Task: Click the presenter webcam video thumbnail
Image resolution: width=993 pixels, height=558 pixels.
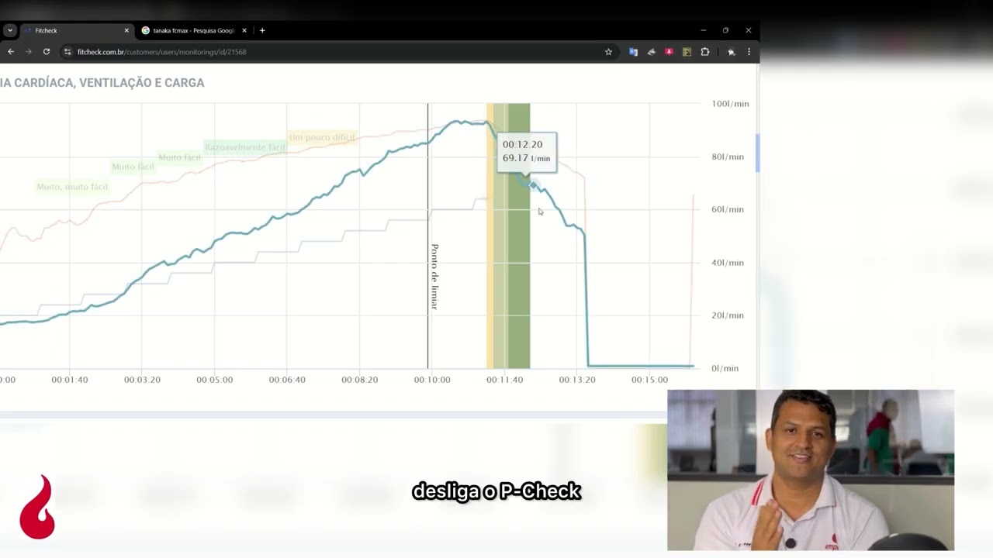Action: pos(811,470)
